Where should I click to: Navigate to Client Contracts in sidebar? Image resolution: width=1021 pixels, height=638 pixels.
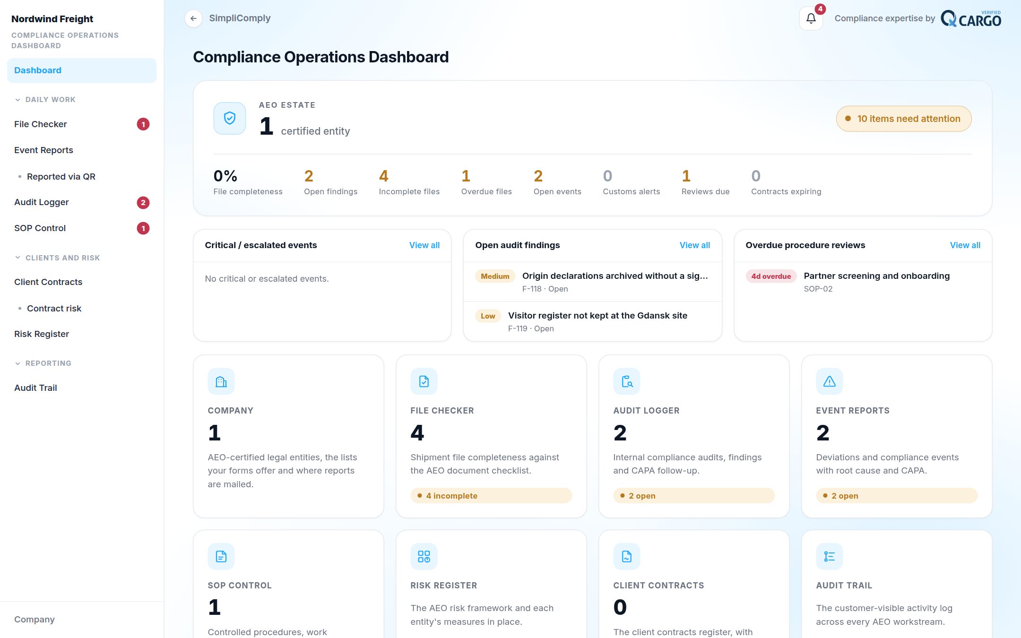point(82,282)
